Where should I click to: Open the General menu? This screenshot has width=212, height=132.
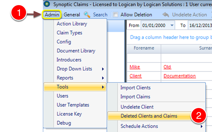click(x=72, y=15)
